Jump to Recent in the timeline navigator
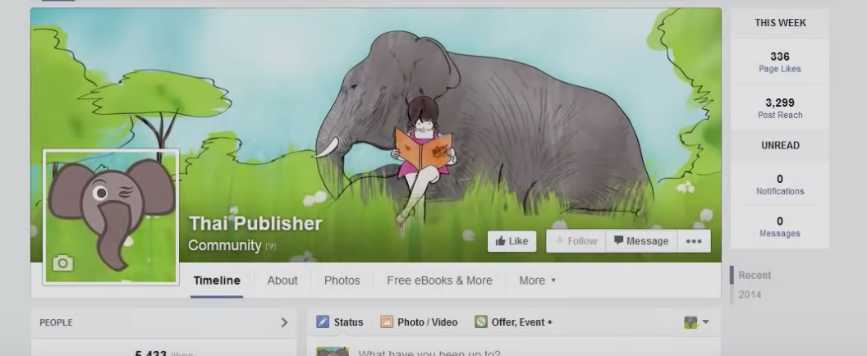 [755, 276]
